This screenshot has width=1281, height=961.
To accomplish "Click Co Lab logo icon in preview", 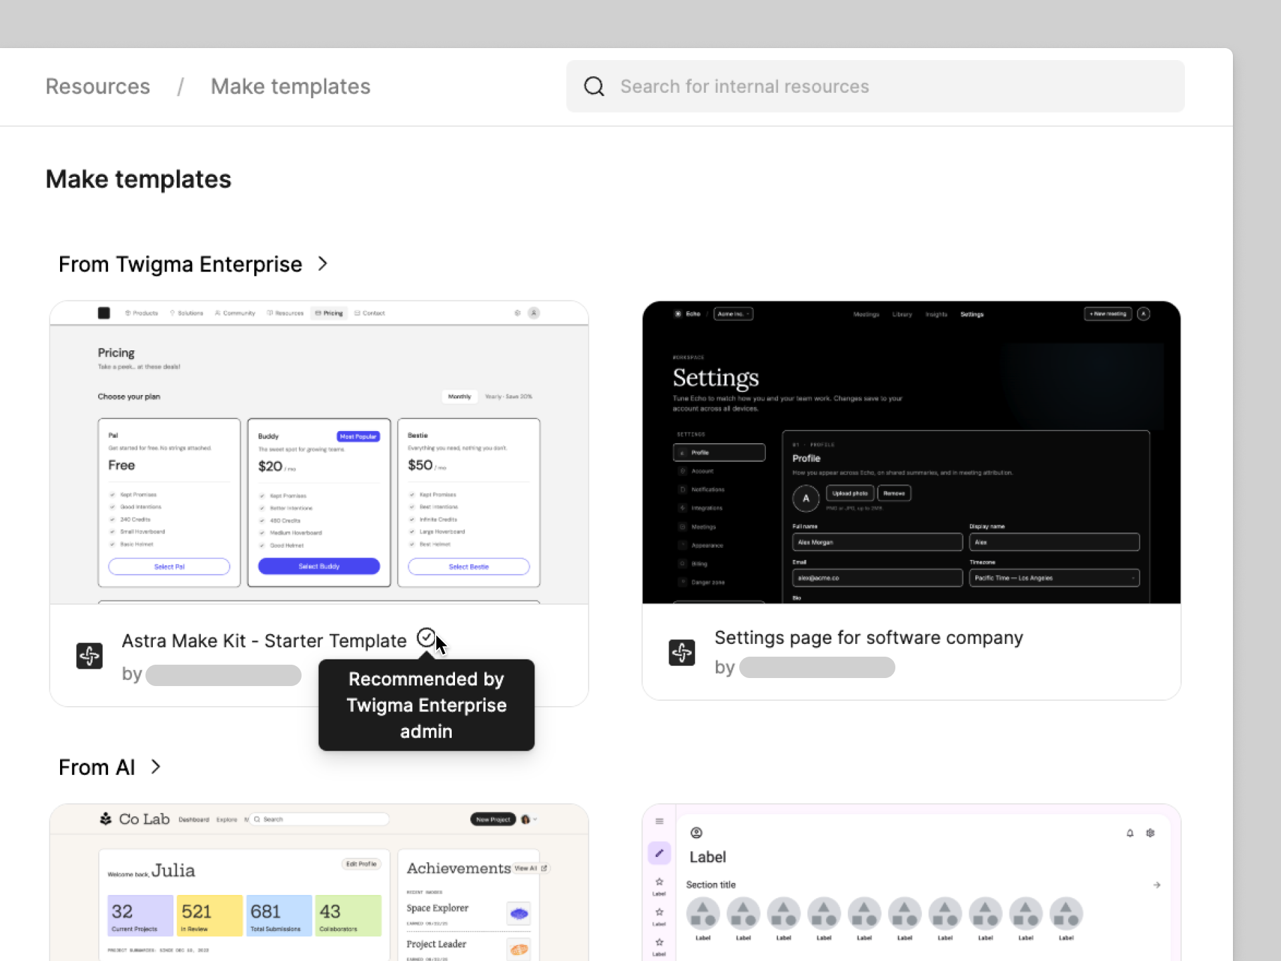I will [105, 819].
